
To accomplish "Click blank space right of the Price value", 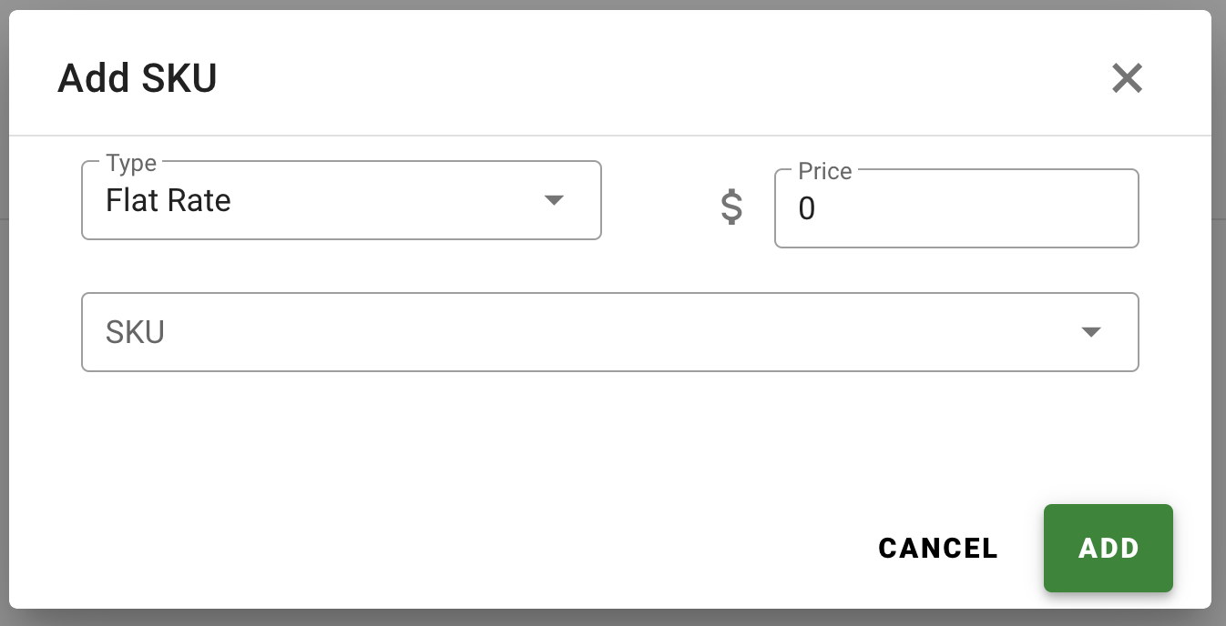I will tap(975, 209).
